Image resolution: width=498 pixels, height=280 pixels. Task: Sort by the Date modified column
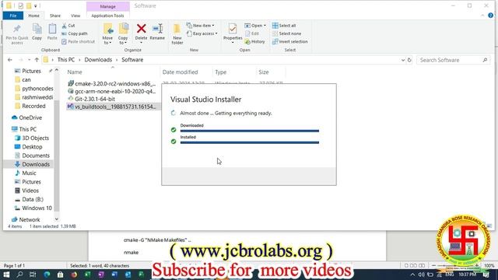180,72
